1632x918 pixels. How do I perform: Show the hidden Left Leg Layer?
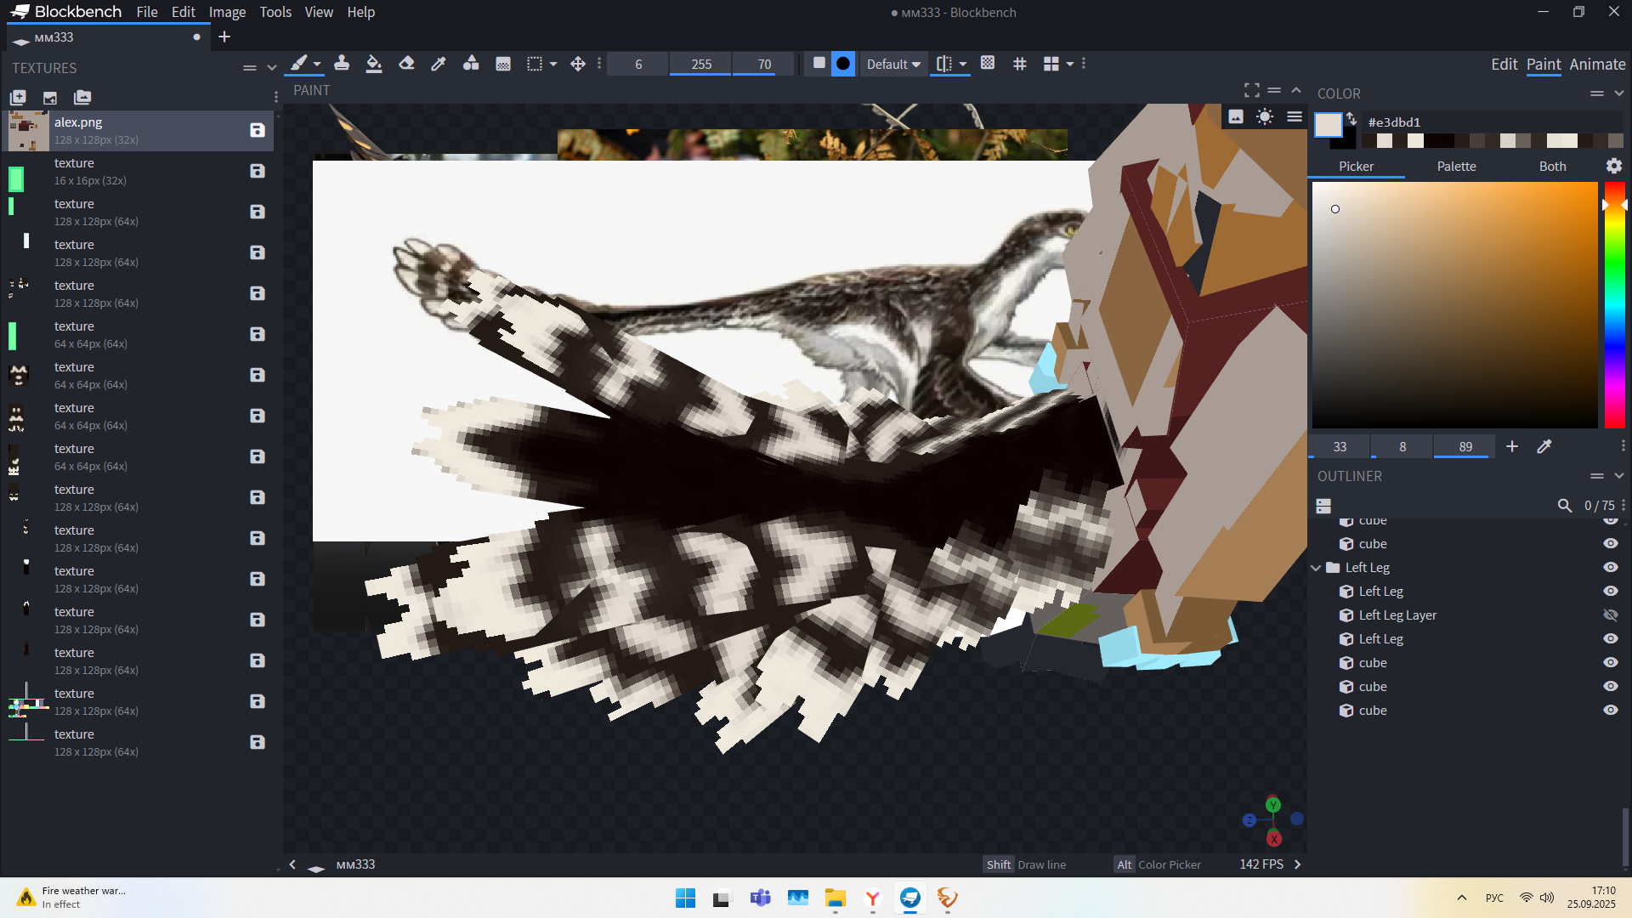[1610, 615]
